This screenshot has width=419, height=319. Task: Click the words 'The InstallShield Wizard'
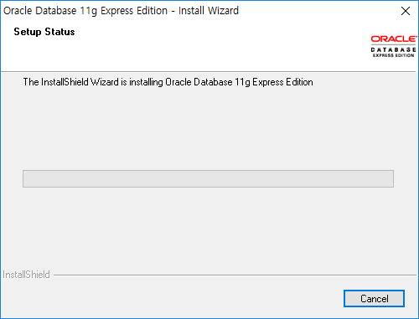[x=71, y=82]
